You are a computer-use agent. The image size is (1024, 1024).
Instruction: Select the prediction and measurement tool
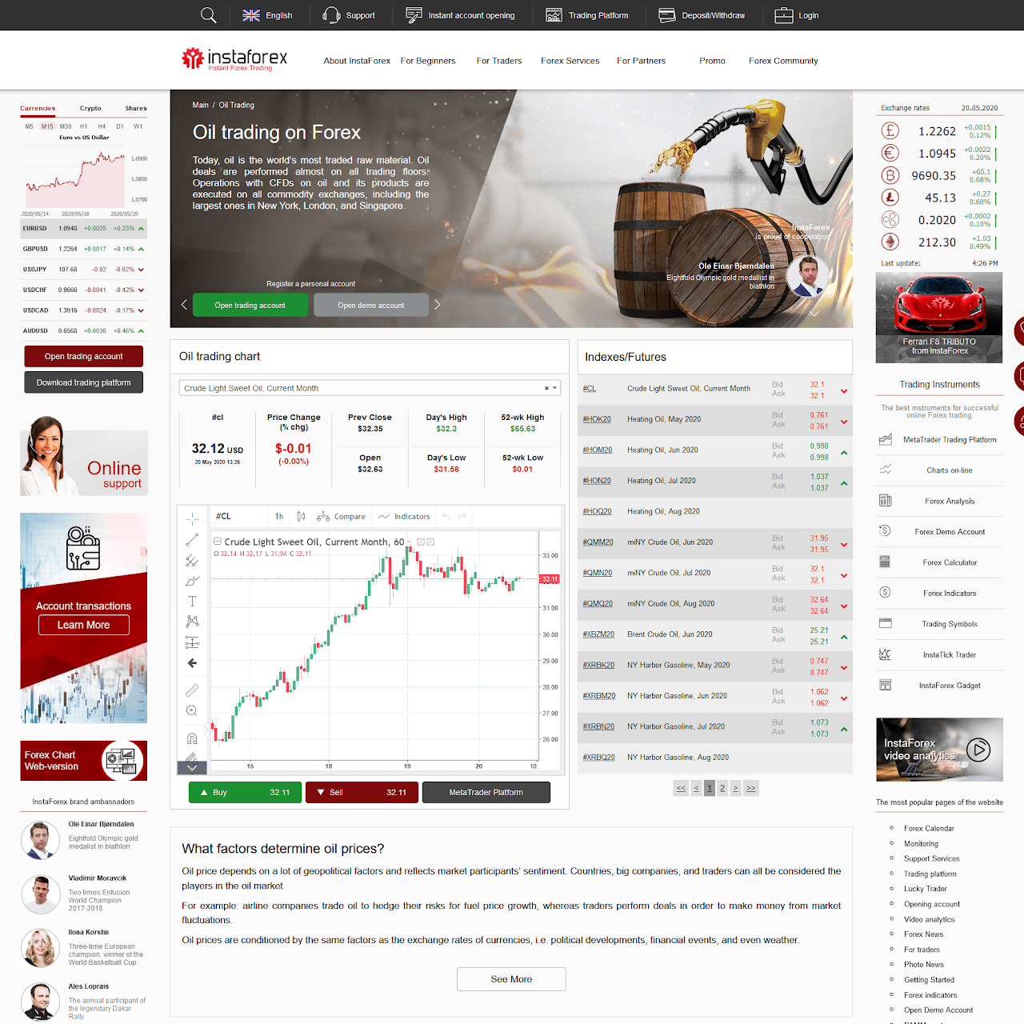192,642
